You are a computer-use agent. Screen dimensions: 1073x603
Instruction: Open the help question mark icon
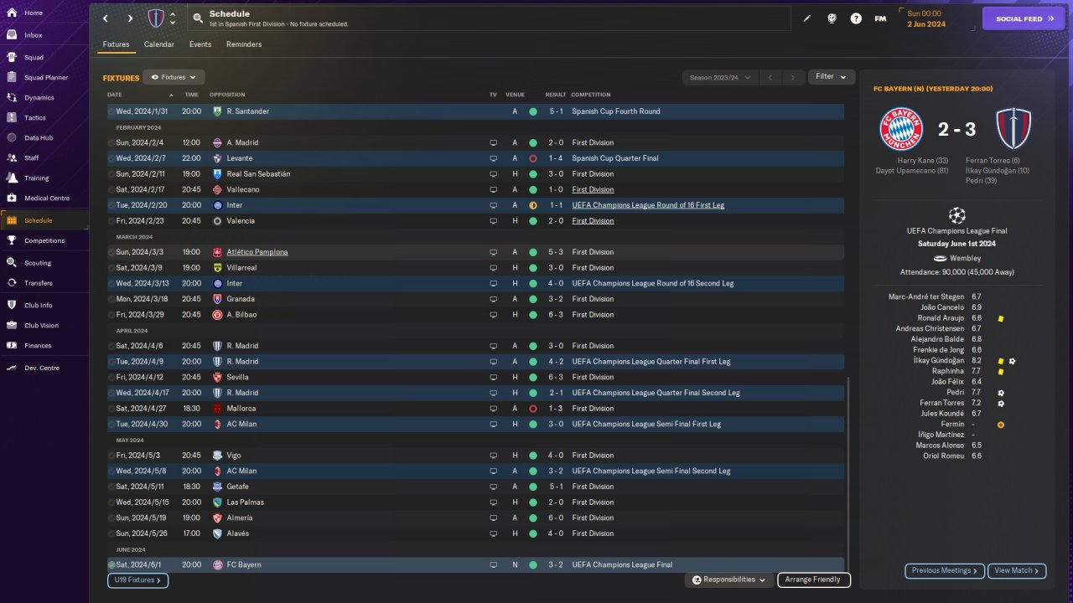pyautogui.click(x=856, y=18)
